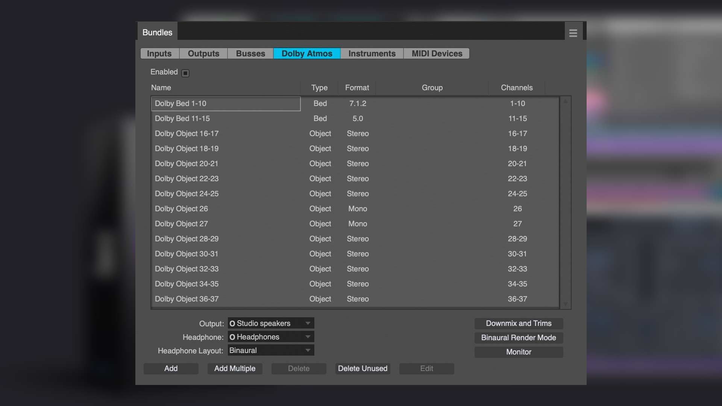Open the Headphone output dropdown
This screenshot has width=722, height=406.
coord(271,337)
